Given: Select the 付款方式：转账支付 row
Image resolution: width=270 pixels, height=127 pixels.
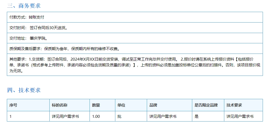Looking at the screenshot, I should tap(27, 17).
